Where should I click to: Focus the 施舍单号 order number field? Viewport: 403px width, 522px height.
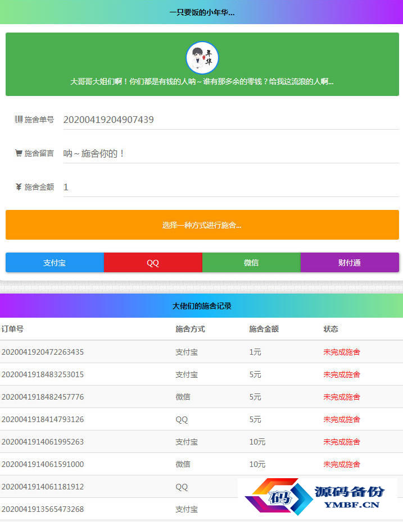coord(231,120)
